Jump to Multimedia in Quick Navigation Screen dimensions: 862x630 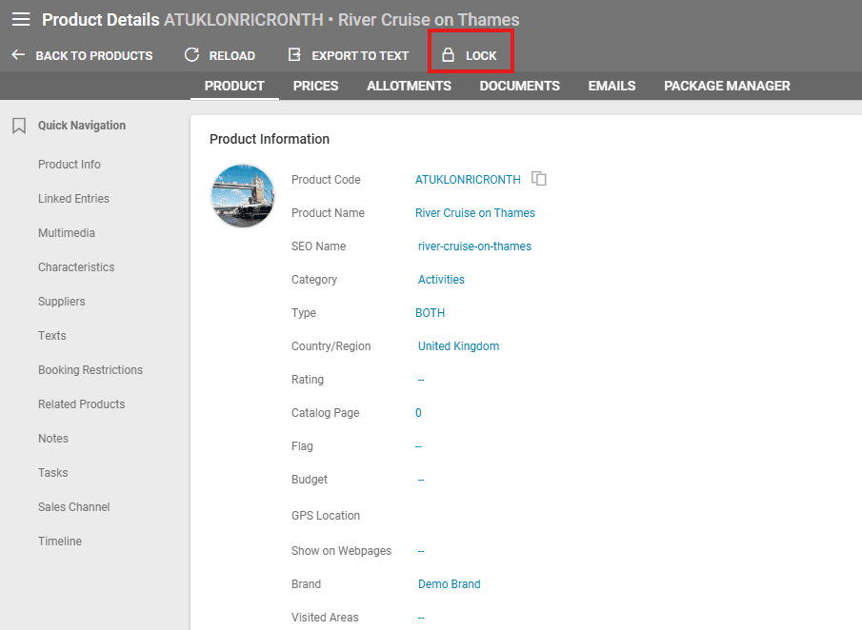coord(67,233)
